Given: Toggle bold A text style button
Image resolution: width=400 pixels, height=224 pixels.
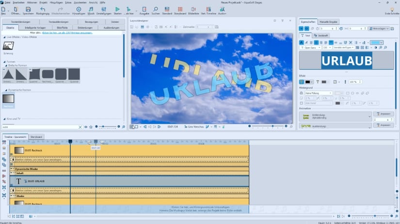Looking at the screenshot, I should click(x=302, y=43).
